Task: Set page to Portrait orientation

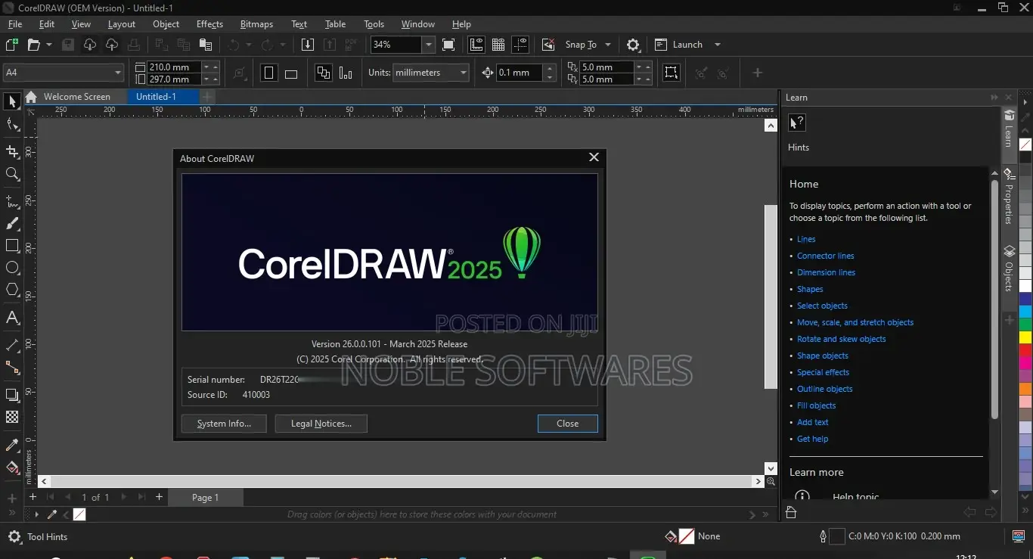Action: (x=269, y=73)
